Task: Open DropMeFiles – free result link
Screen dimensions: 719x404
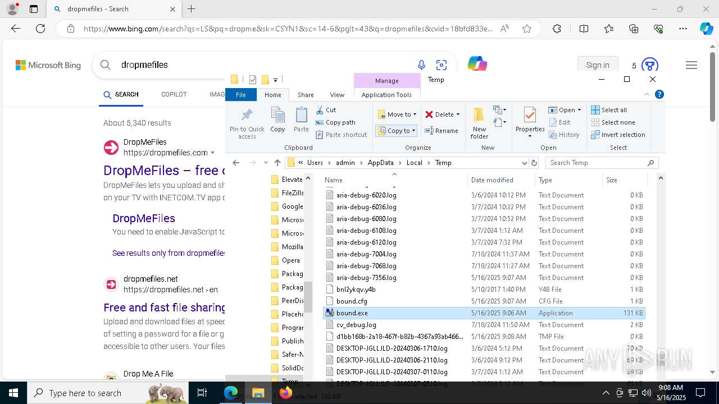Action: (x=164, y=171)
